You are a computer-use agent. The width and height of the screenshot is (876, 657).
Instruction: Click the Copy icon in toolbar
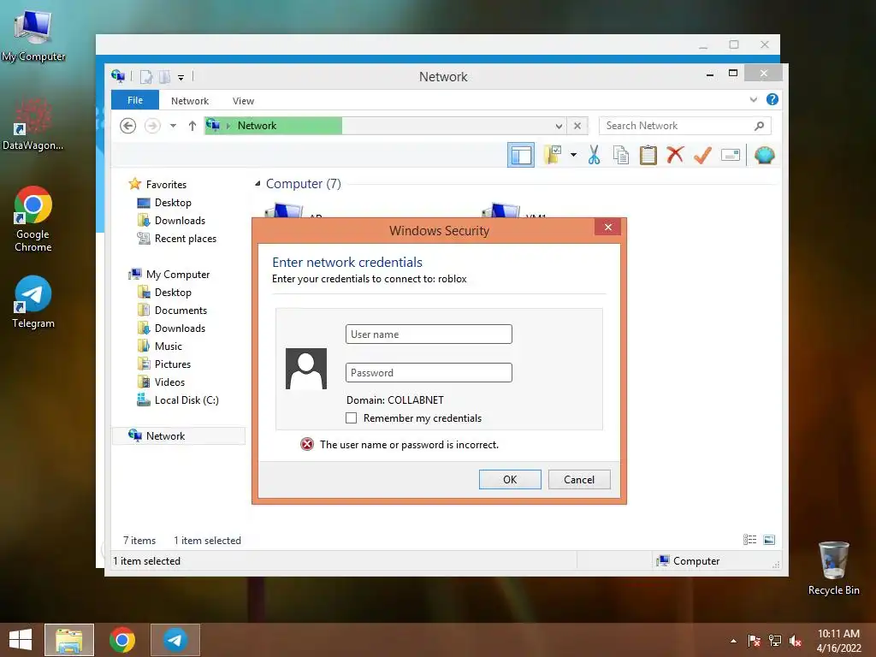tap(621, 155)
